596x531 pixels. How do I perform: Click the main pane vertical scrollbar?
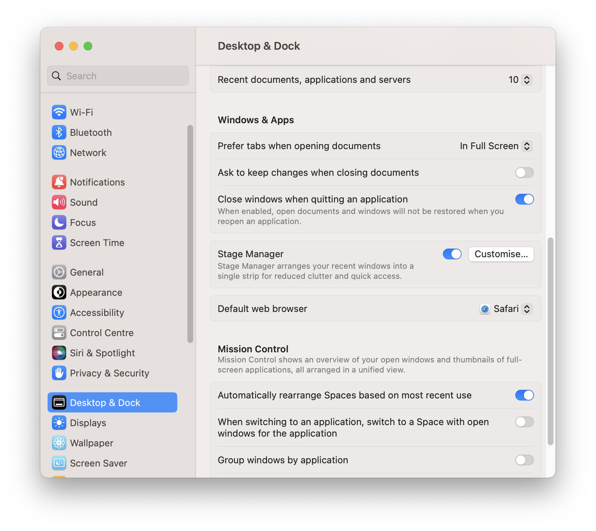[x=550, y=341]
